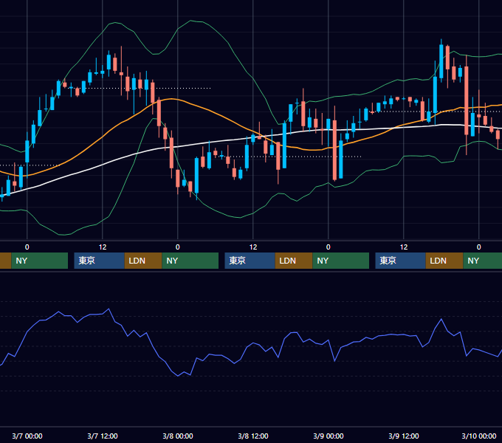Click the 3/7 00:00 time axis label
The image size is (502, 443).
(27, 436)
